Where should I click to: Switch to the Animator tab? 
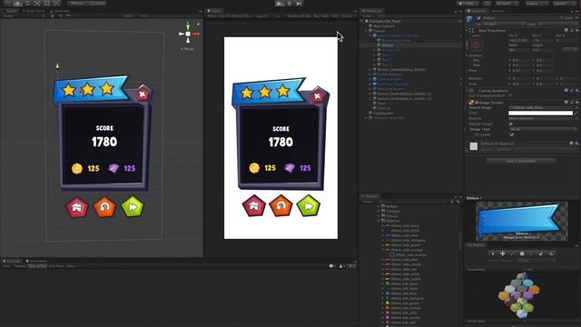pos(60,11)
